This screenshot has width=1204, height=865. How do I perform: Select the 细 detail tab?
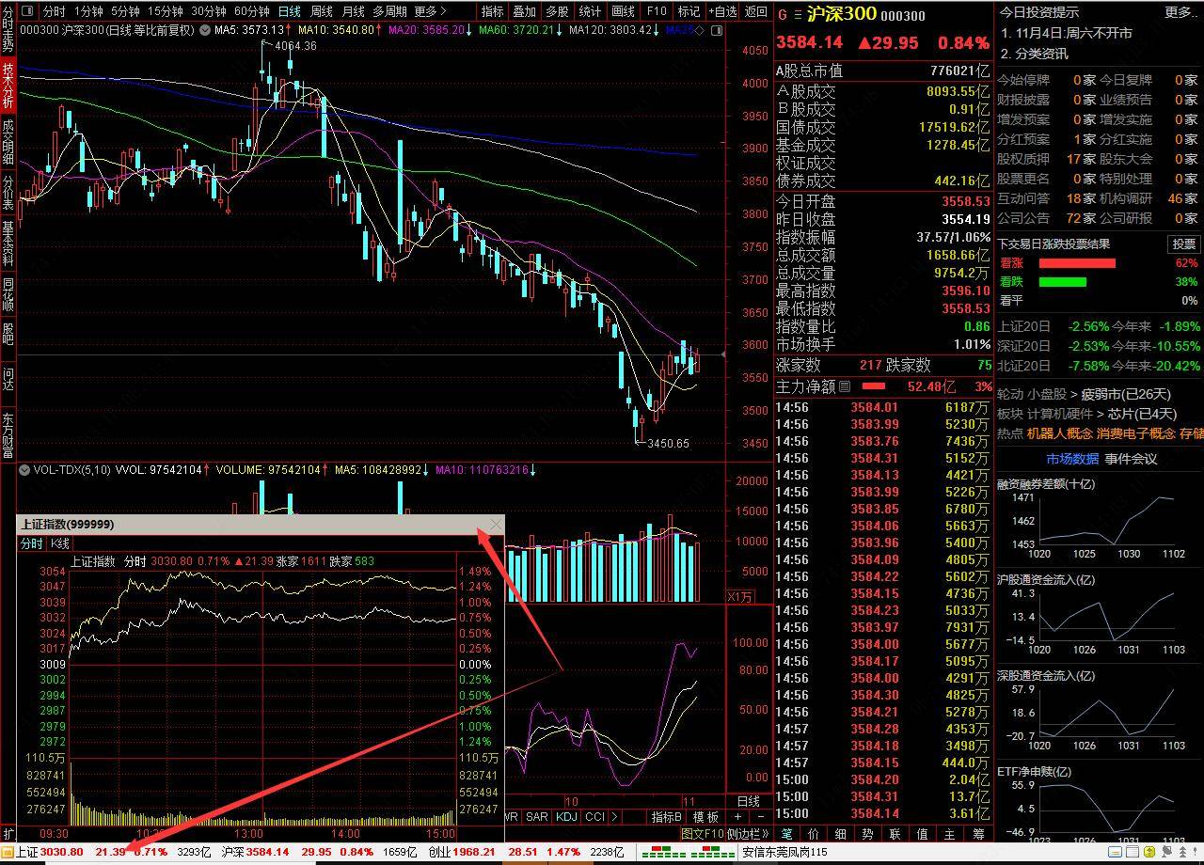click(x=840, y=833)
